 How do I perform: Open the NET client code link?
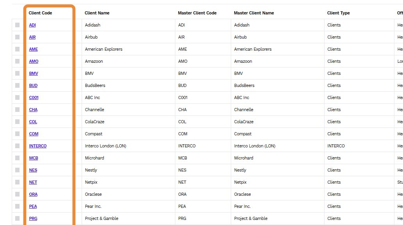pos(33,182)
